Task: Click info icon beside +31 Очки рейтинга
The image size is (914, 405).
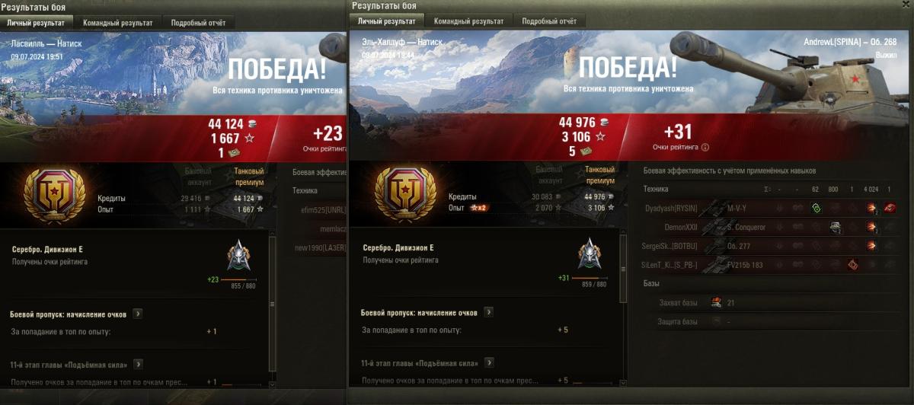Action: (x=705, y=147)
